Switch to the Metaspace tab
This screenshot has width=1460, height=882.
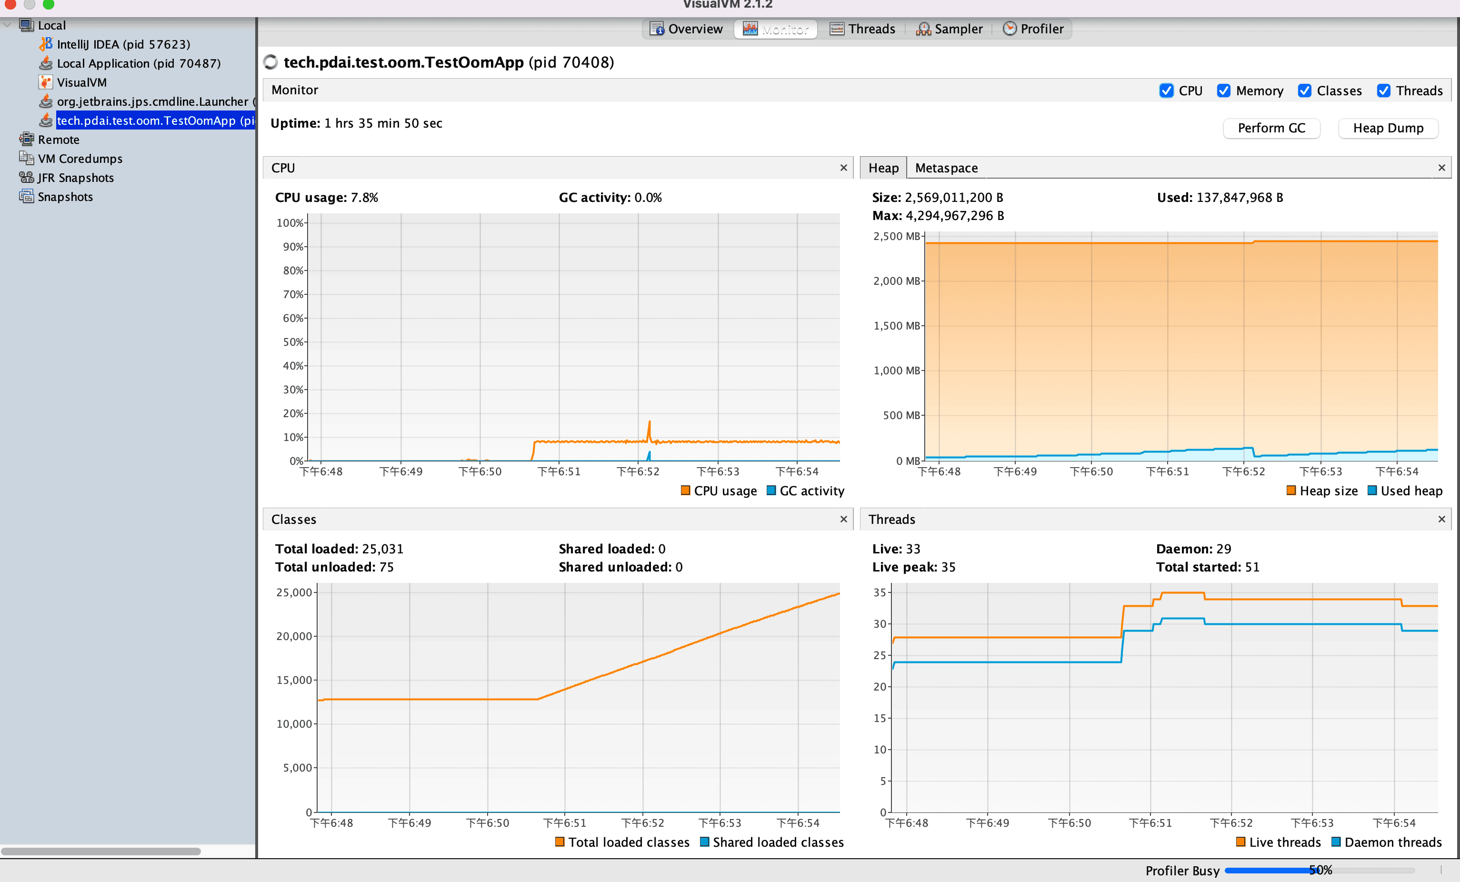[x=946, y=168]
